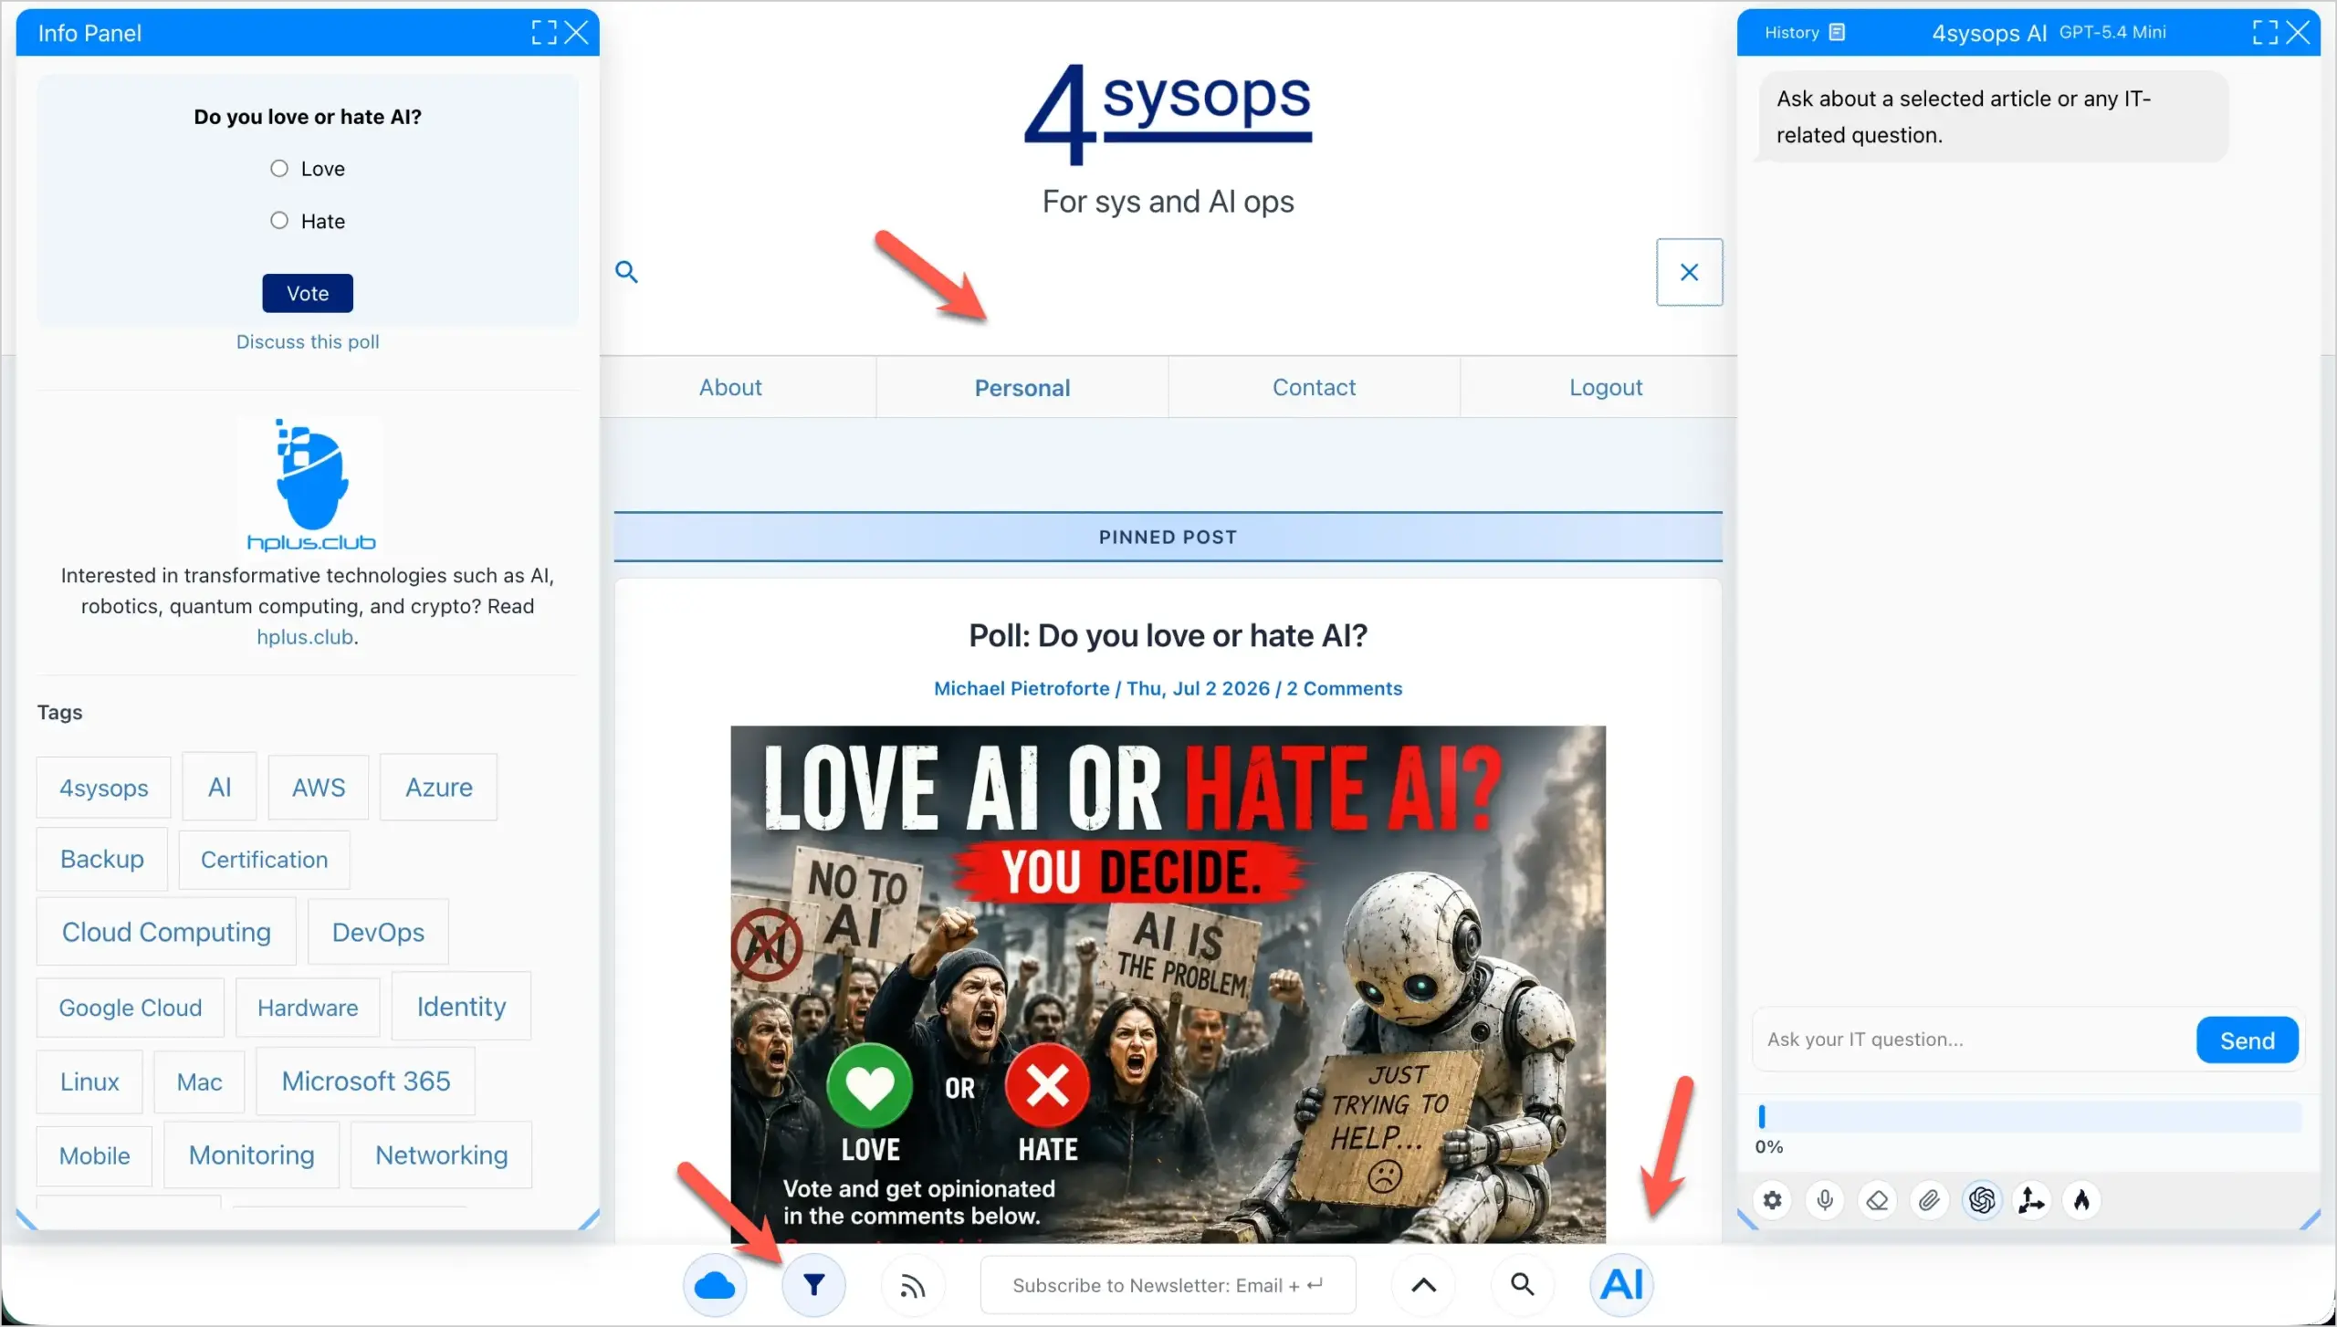Viewport: 2337px width, 1327px height.
Task: Open the Contact menu item
Action: 1314,387
